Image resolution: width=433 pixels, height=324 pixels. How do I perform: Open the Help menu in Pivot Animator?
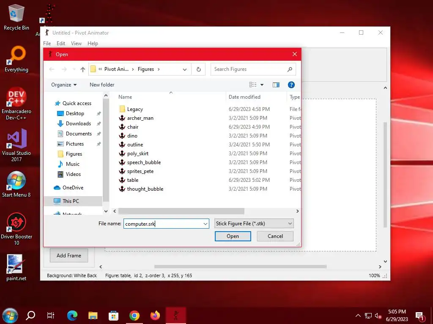(x=93, y=43)
